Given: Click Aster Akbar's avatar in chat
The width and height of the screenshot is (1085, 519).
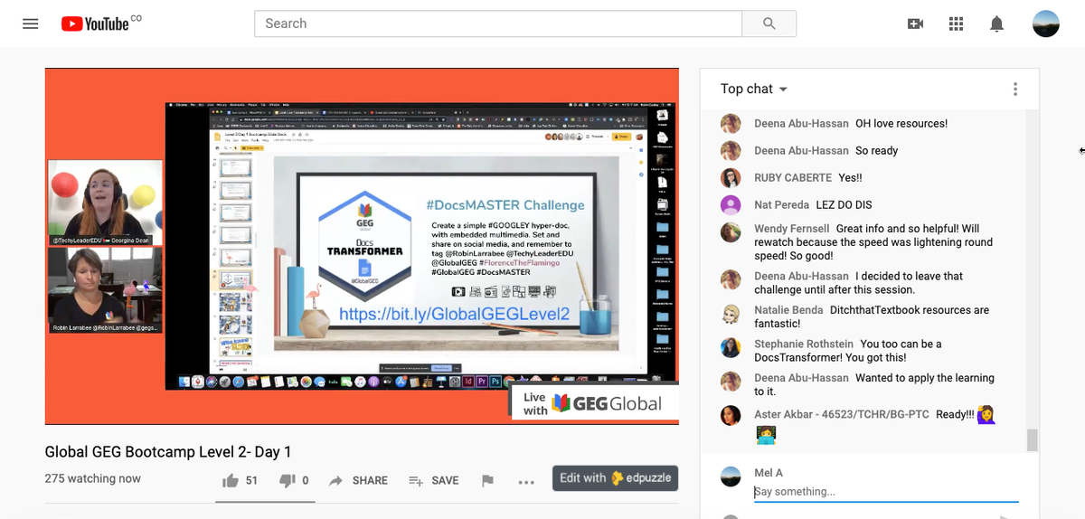Looking at the screenshot, I should pyautogui.click(x=731, y=415).
